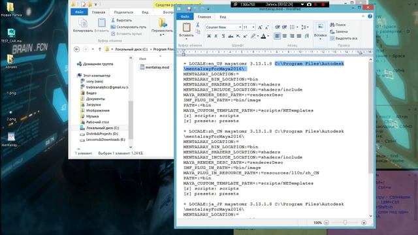Screen dimensions: 418x235
Task: Open TEST_CAR.ma desktop icon
Action: coord(11,35)
